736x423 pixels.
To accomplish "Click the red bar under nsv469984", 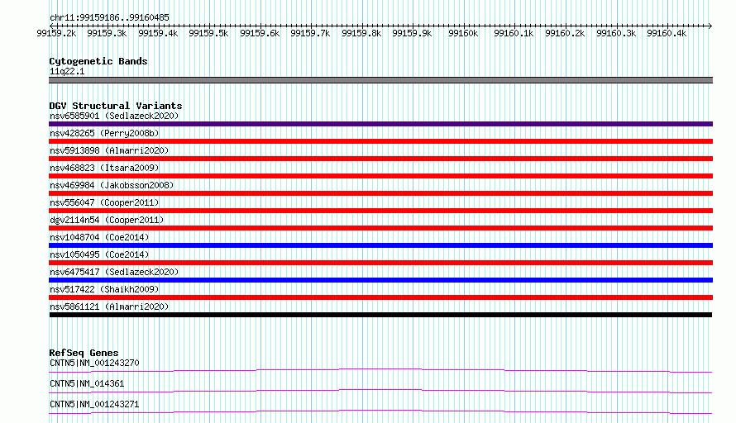I will (x=380, y=193).
